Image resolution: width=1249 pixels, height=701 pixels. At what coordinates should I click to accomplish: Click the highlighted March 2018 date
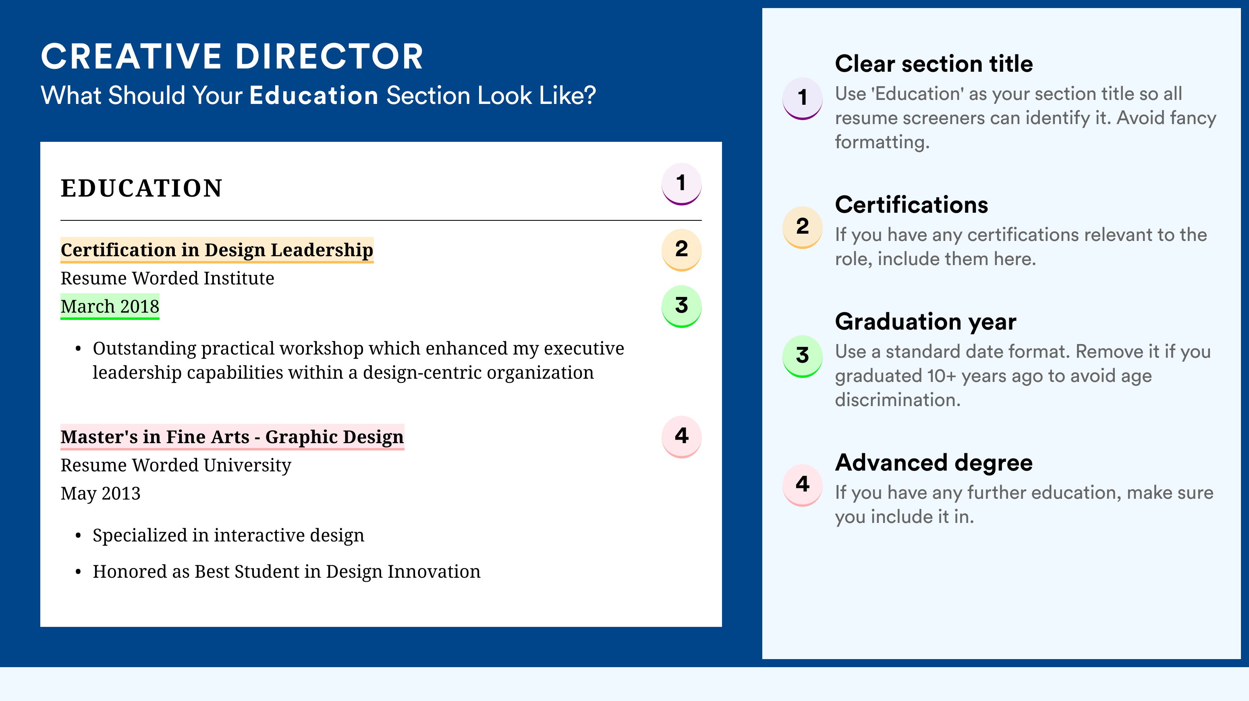pyautogui.click(x=110, y=306)
